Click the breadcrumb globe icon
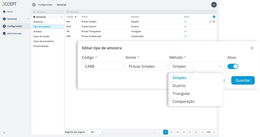 point(34,5)
